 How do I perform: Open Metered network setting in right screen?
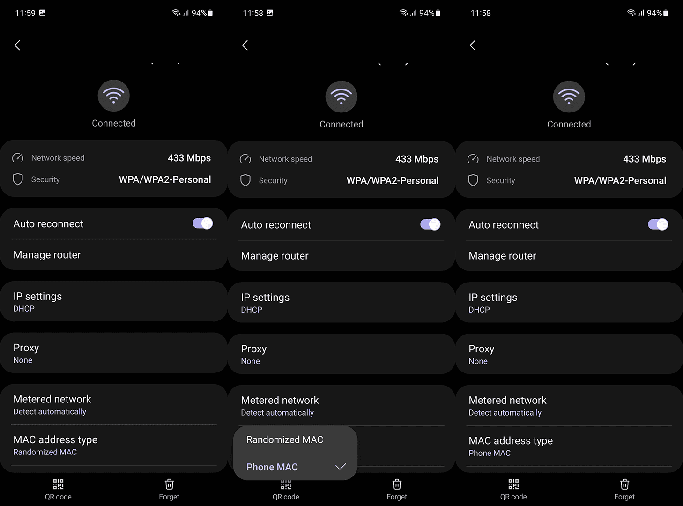tap(569, 405)
